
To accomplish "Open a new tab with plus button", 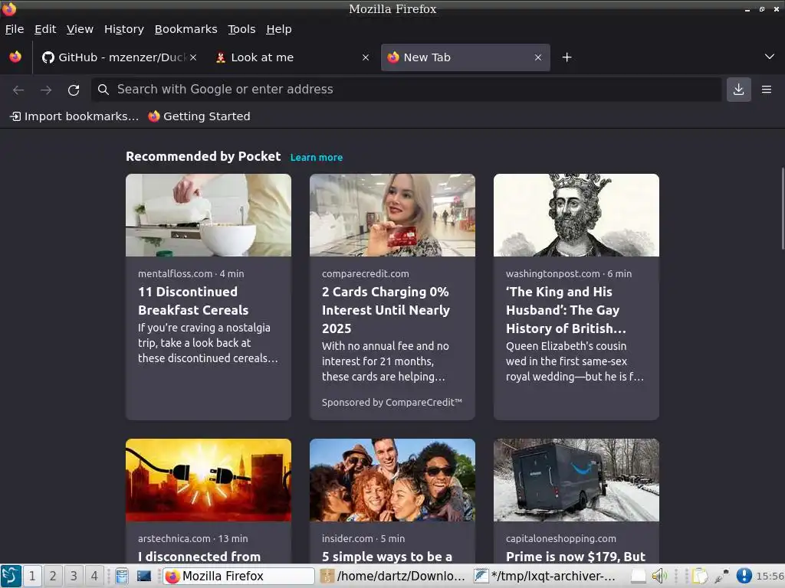I will pyautogui.click(x=567, y=57).
